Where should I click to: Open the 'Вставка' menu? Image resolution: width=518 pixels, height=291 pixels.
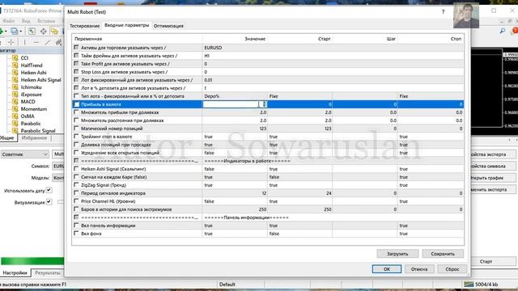tap(46, 21)
